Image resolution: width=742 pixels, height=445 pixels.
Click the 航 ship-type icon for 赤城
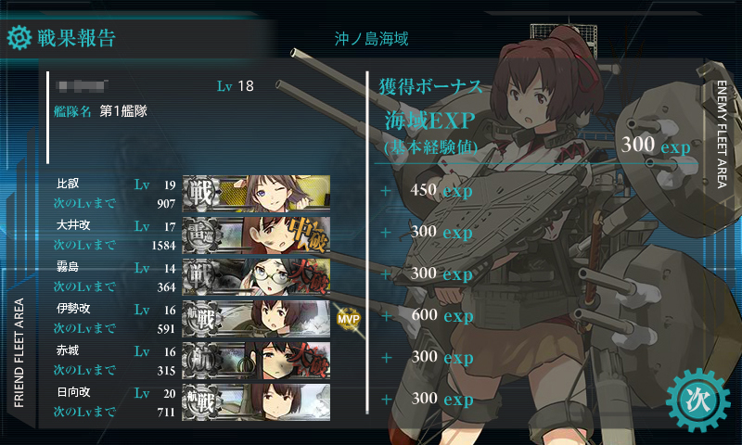[x=202, y=360]
